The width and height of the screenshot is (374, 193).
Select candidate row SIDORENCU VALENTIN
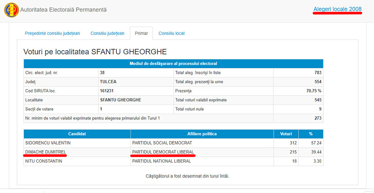tap(45, 143)
